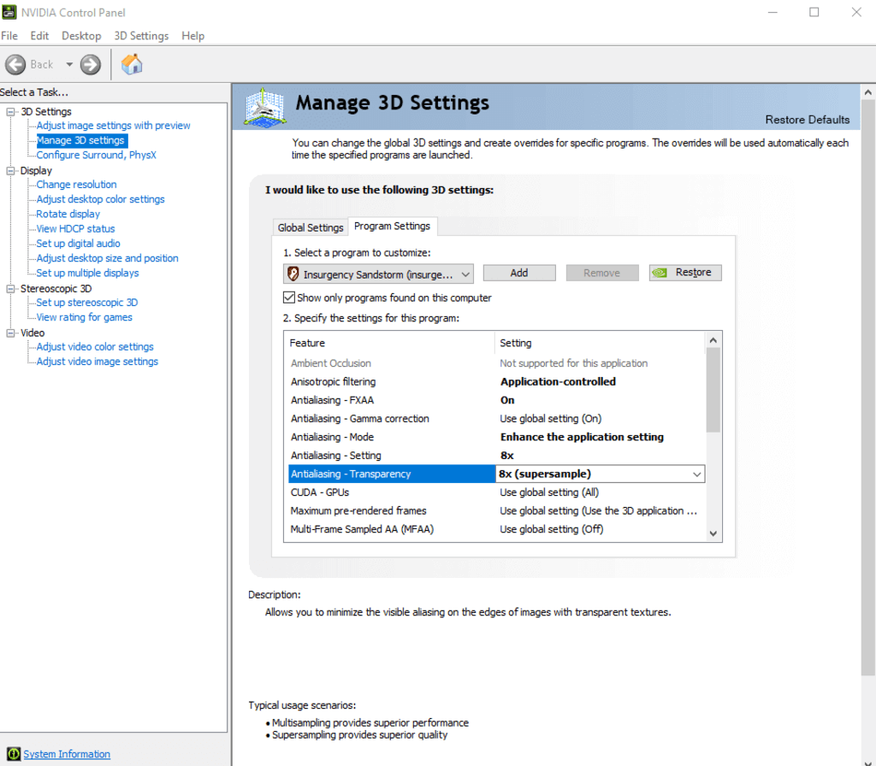Select Manage 3D settings in tree
Viewport: 876px width, 766px height.
pyautogui.click(x=80, y=140)
